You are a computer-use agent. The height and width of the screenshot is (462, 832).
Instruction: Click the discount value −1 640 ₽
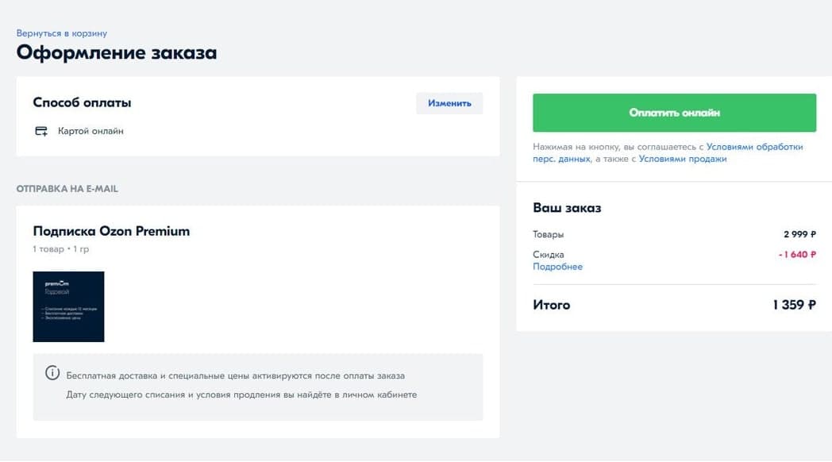click(797, 255)
